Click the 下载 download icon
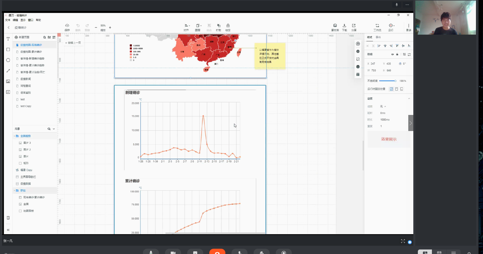Viewport: 483px width, 254px height. tap(344, 26)
